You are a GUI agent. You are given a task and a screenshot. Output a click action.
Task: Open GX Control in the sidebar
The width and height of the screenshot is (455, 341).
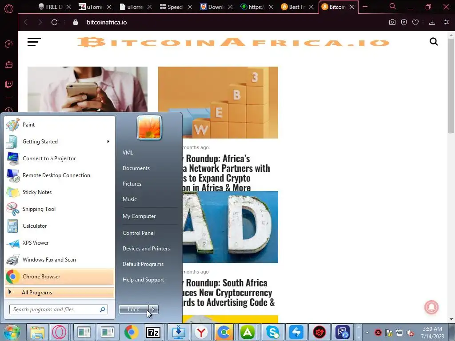[x=9, y=44]
